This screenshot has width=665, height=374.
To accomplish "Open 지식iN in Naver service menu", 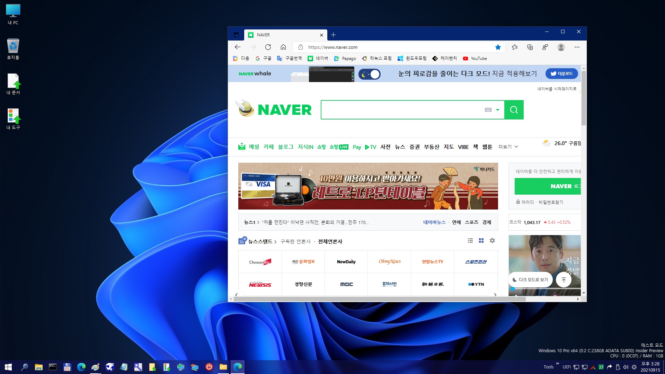I will click(x=305, y=147).
